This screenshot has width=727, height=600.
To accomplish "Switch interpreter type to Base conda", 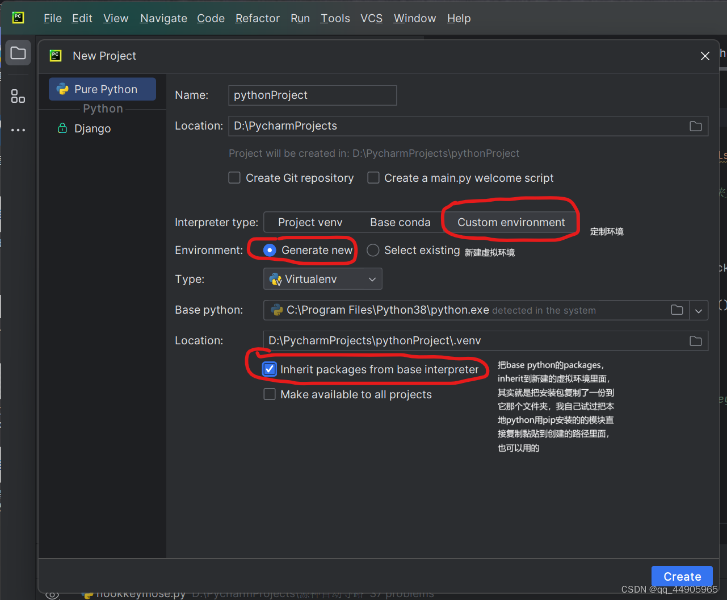I will click(x=400, y=222).
